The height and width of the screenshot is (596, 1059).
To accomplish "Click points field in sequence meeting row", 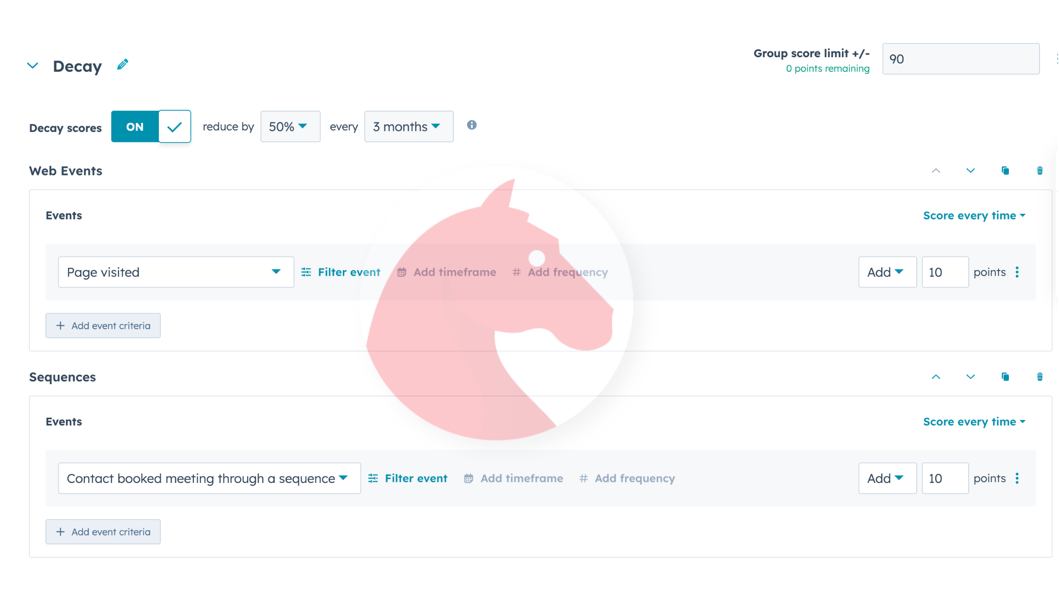I will 945,478.
